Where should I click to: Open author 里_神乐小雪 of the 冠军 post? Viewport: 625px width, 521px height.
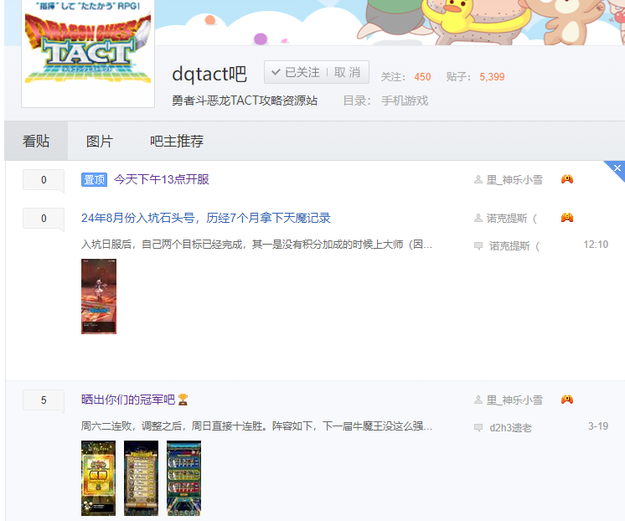(x=514, y=400)
